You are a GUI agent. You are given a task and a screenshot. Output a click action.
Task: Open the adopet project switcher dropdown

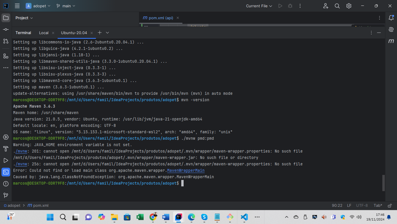38,6
